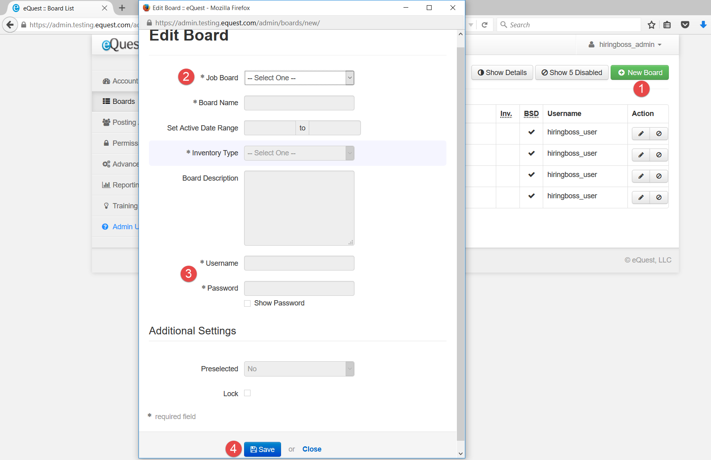This screenshot has height=460, width=711.
Task: Open Permissions in the sidebar
Action: [x=116, y=143]
